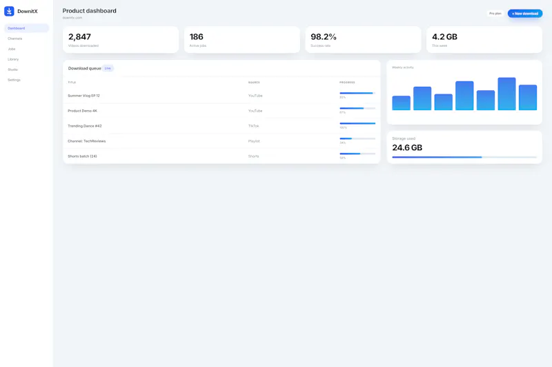Select the Trending Dance #42 title
This screenshot has width=552, height=367.
point(84,126)
